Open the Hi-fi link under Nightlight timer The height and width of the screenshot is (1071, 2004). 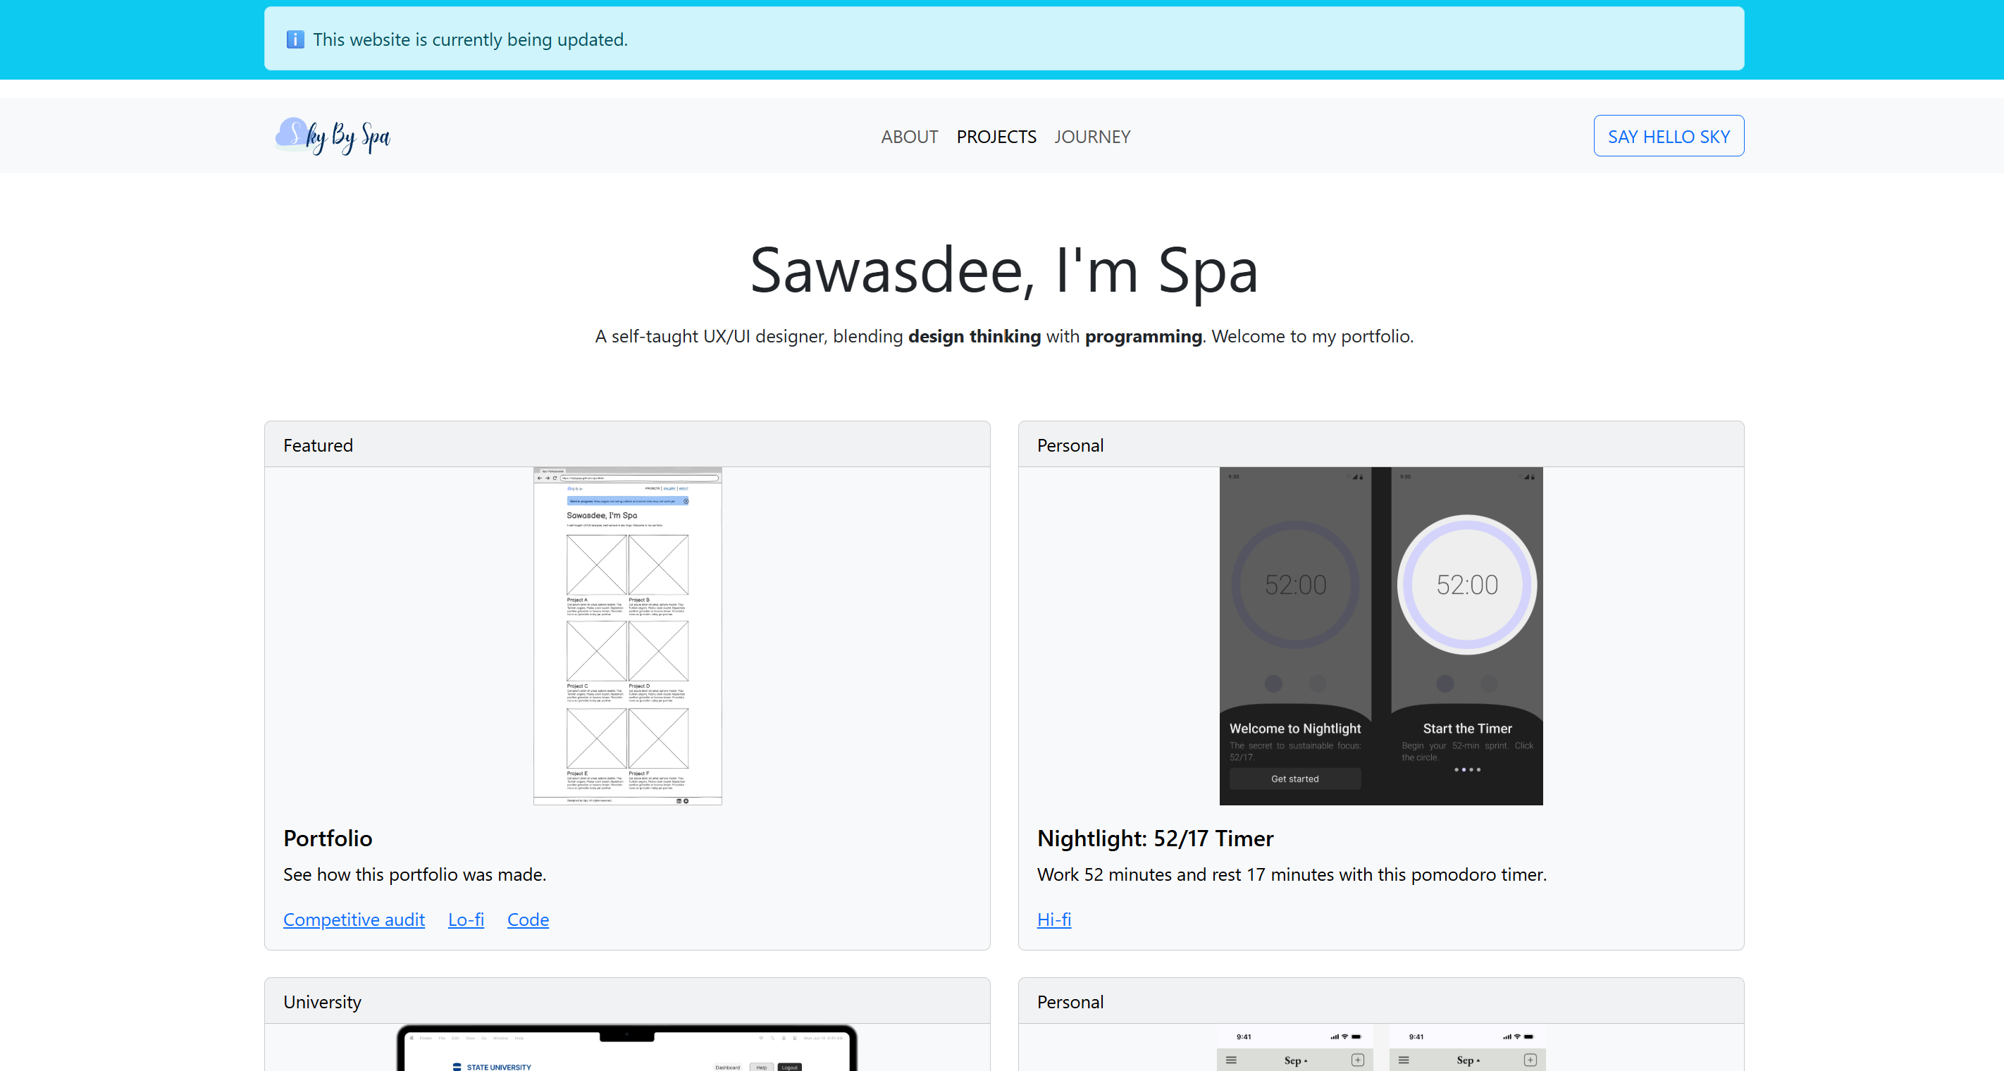click(1054, 920)
